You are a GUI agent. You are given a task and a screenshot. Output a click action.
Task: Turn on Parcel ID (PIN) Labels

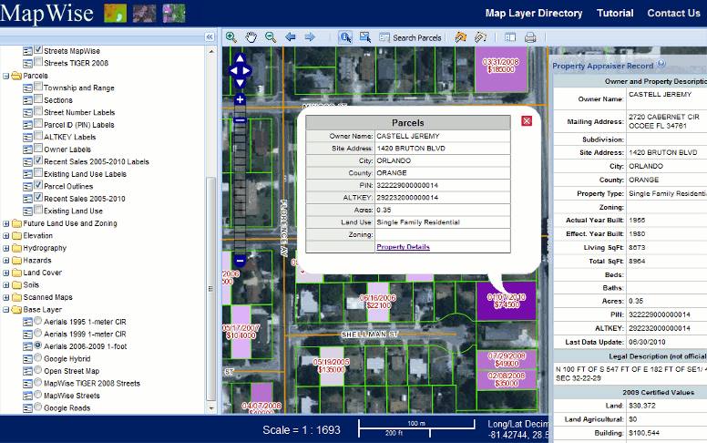[x=38, y=123]
